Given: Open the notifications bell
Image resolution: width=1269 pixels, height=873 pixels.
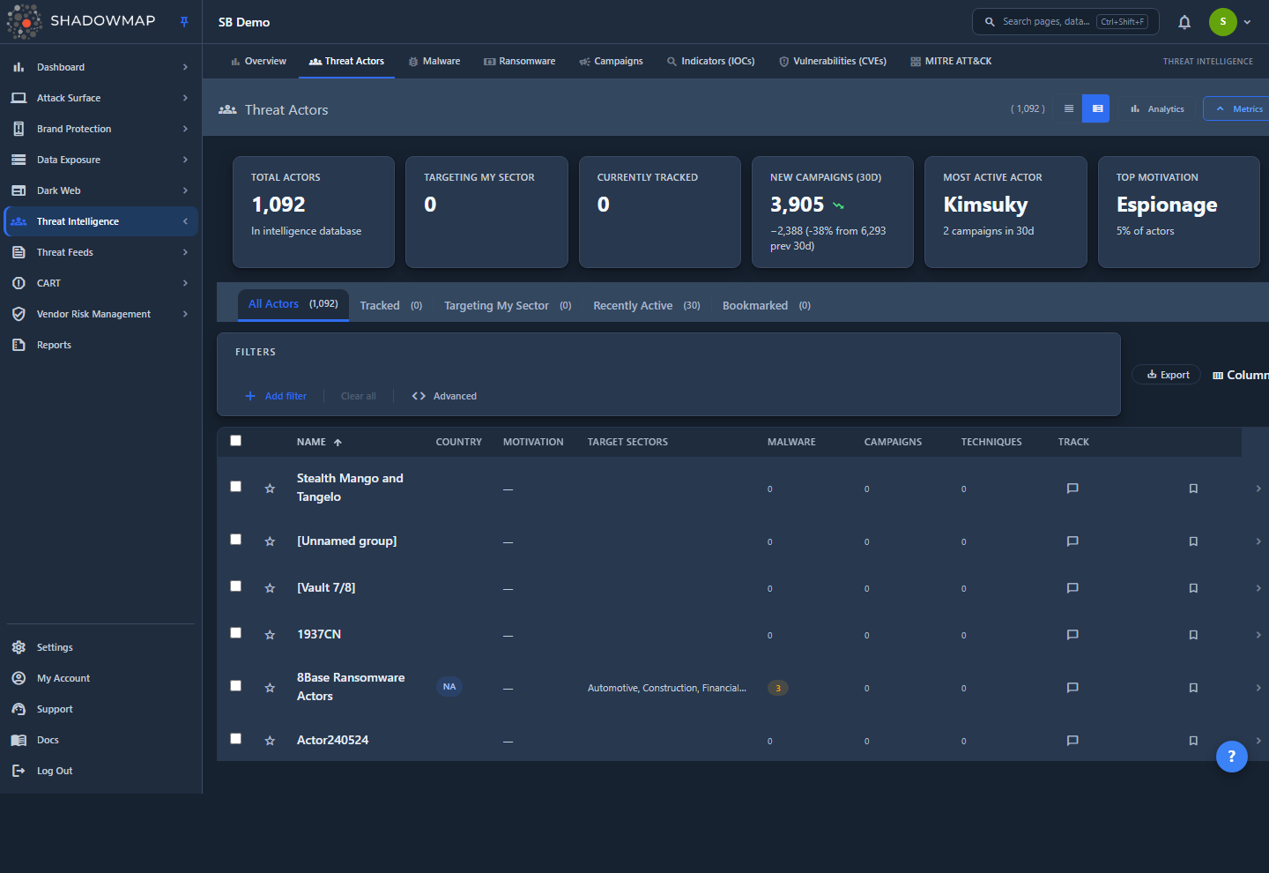Looking at the screenshot, I should (1184, 22).
